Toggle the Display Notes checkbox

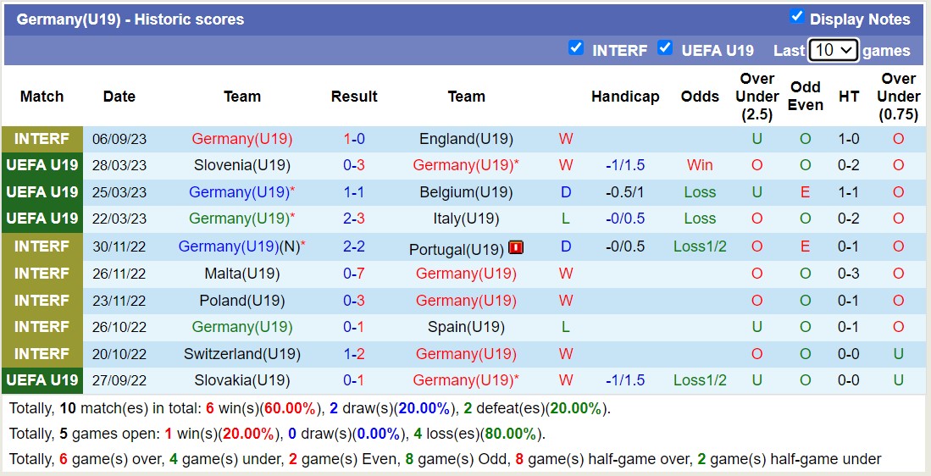(x=796, y=16)
